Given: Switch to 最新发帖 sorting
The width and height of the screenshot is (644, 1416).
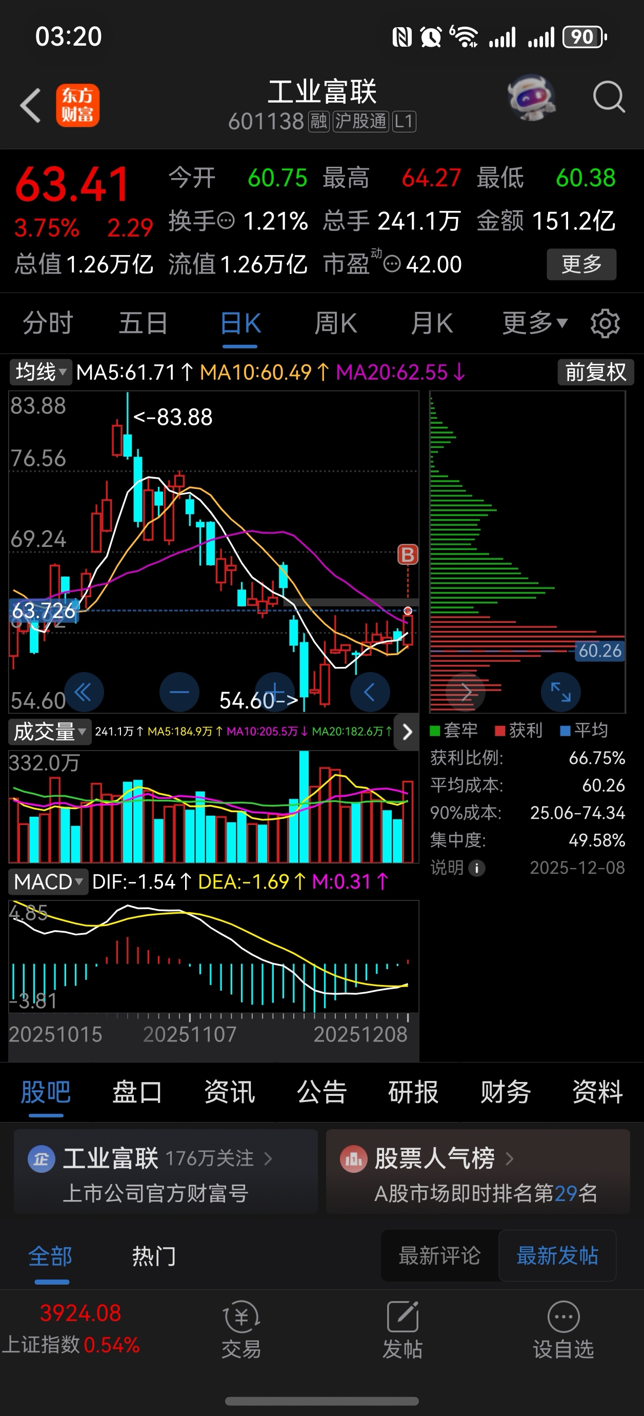Looking at the screenshot, I should pyautogui.click(x=557, y=1256).
